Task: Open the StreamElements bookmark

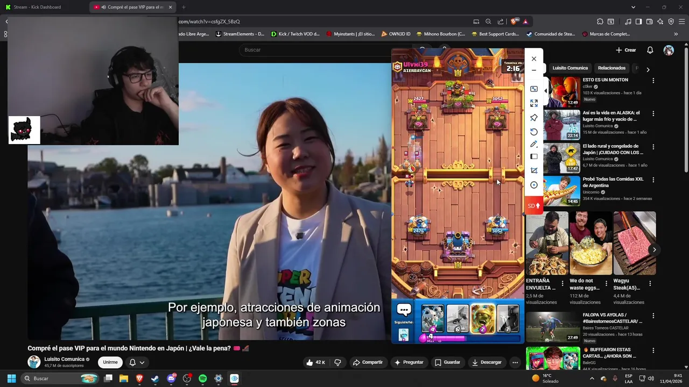Action: pyautogui.click(x=240, y=34)
